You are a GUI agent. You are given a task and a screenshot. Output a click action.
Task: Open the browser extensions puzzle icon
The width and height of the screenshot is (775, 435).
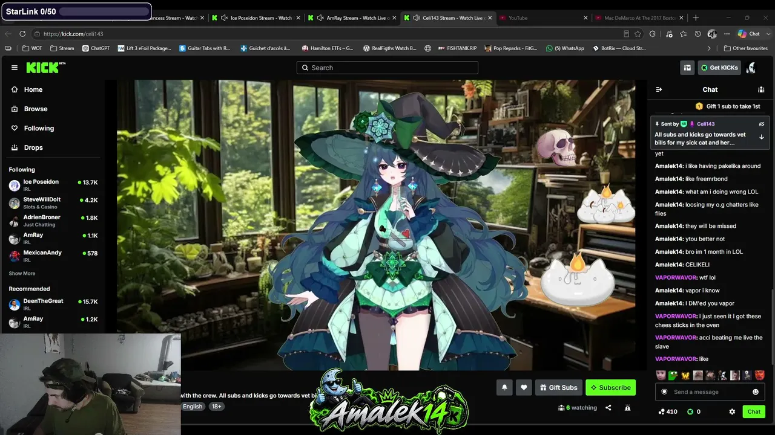(x=652, y=34)
